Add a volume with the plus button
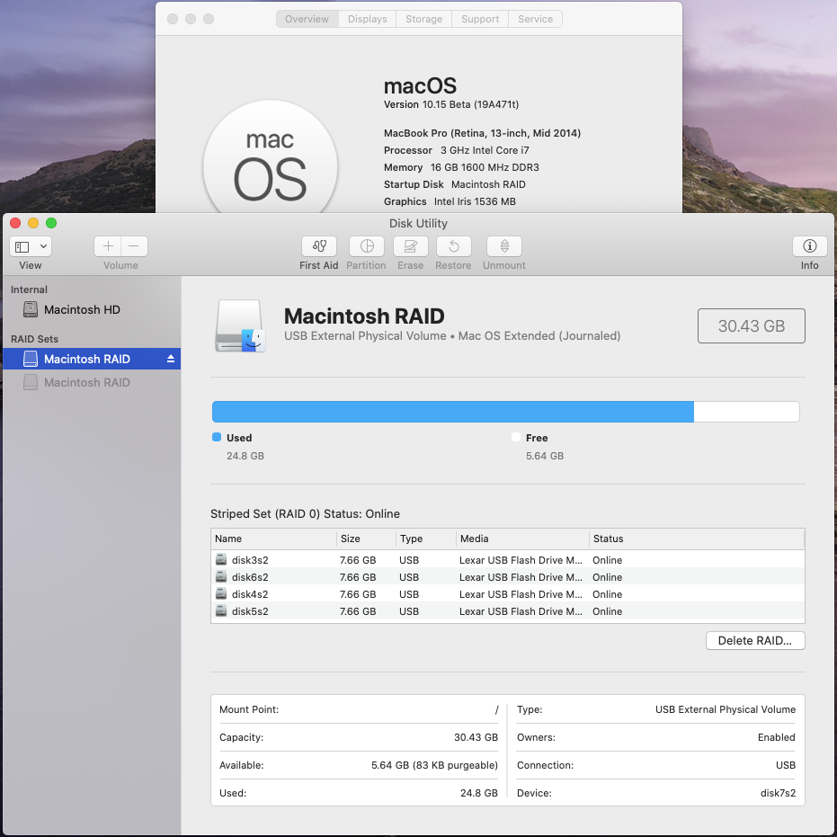The image size is (837, 837). [x=108, y=246]
